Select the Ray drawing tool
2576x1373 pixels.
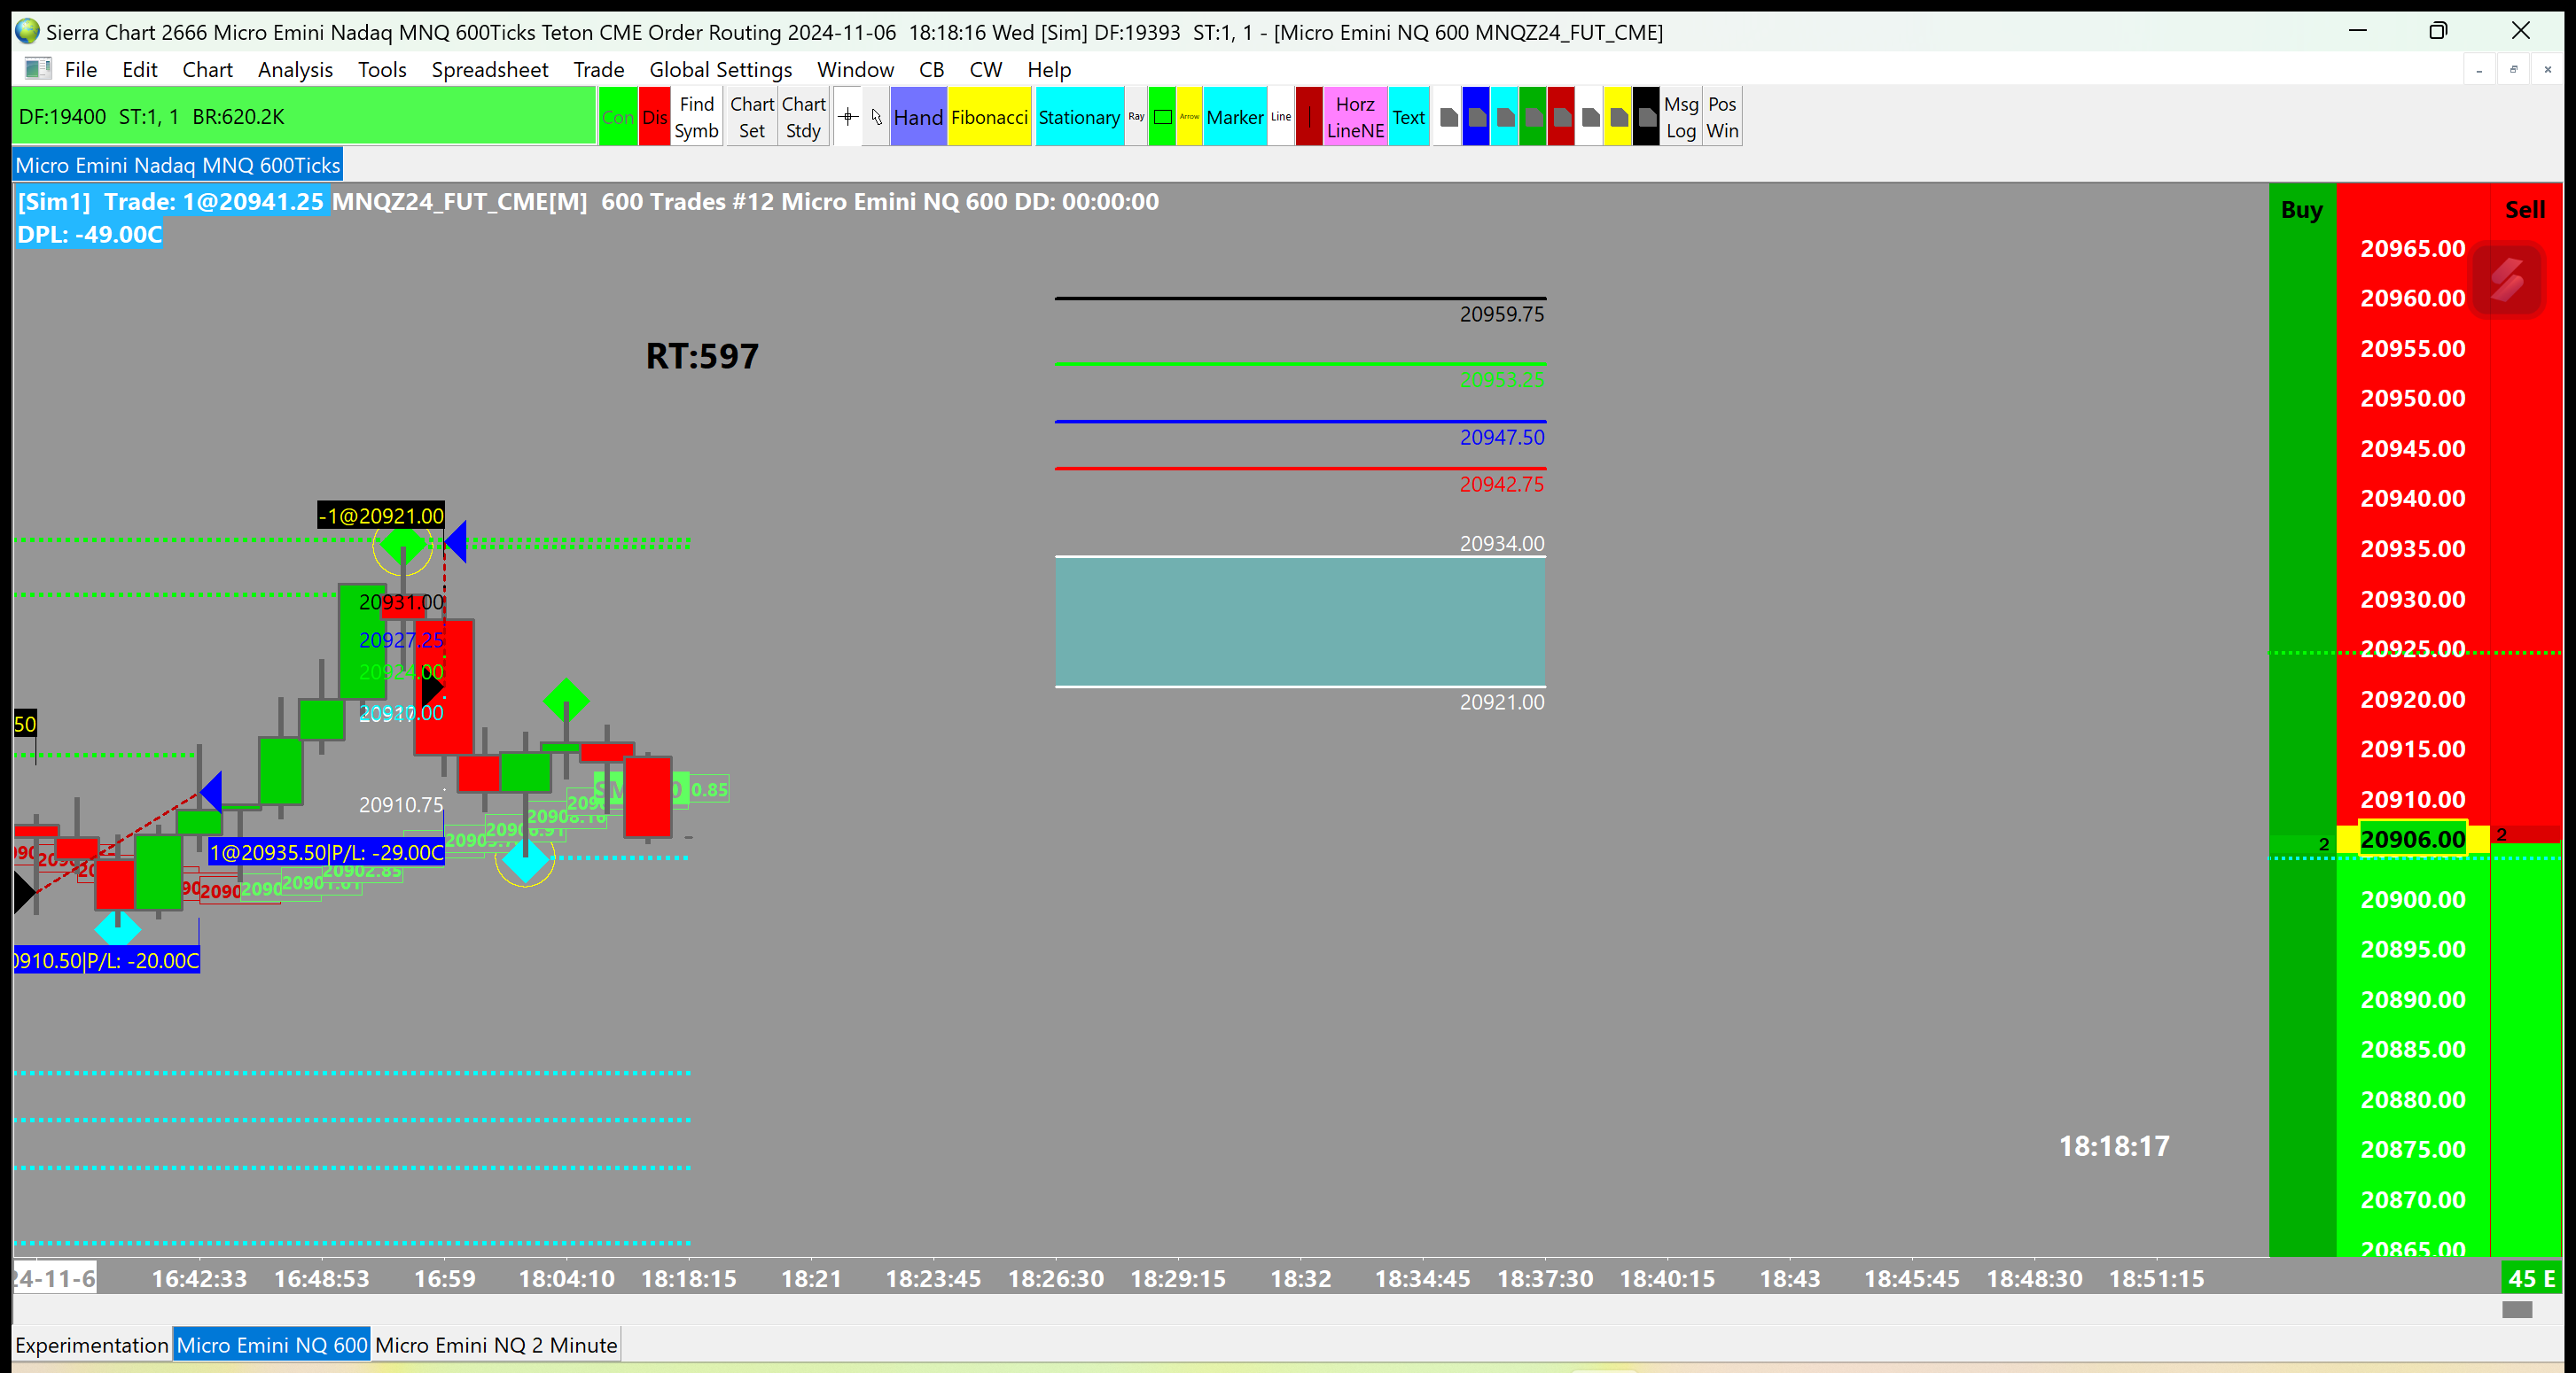[x=1136, y=117]
